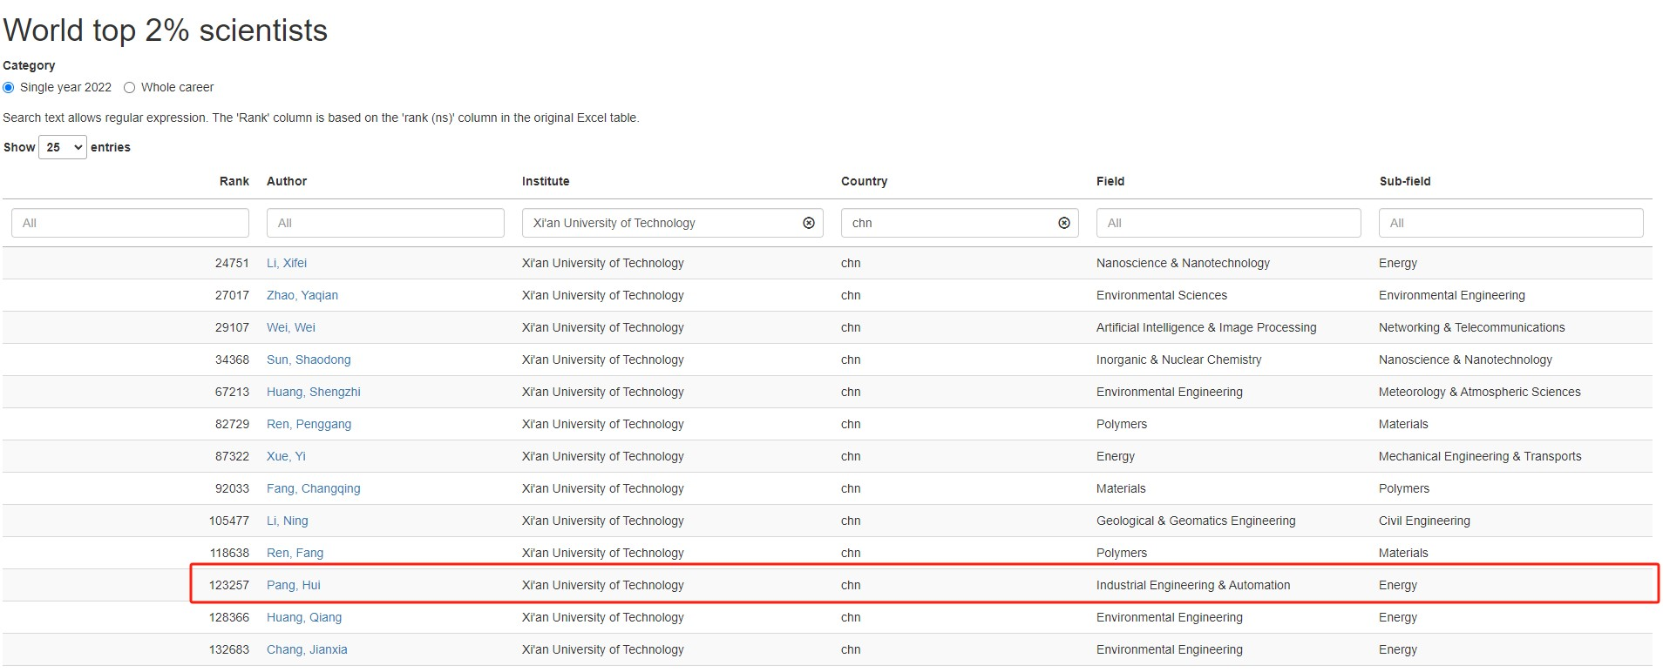Viewport: 1663px width, 672px height.
Task: Open the Li, Xifei author link
Action: coord(286,263)
